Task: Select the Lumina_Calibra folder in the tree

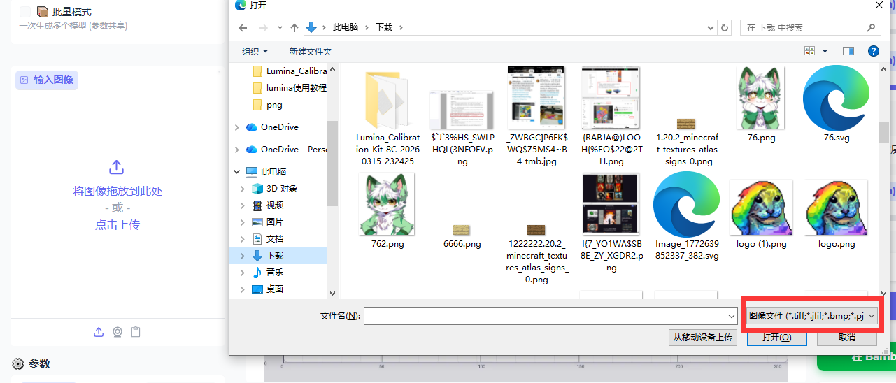Action: [289, 71]
